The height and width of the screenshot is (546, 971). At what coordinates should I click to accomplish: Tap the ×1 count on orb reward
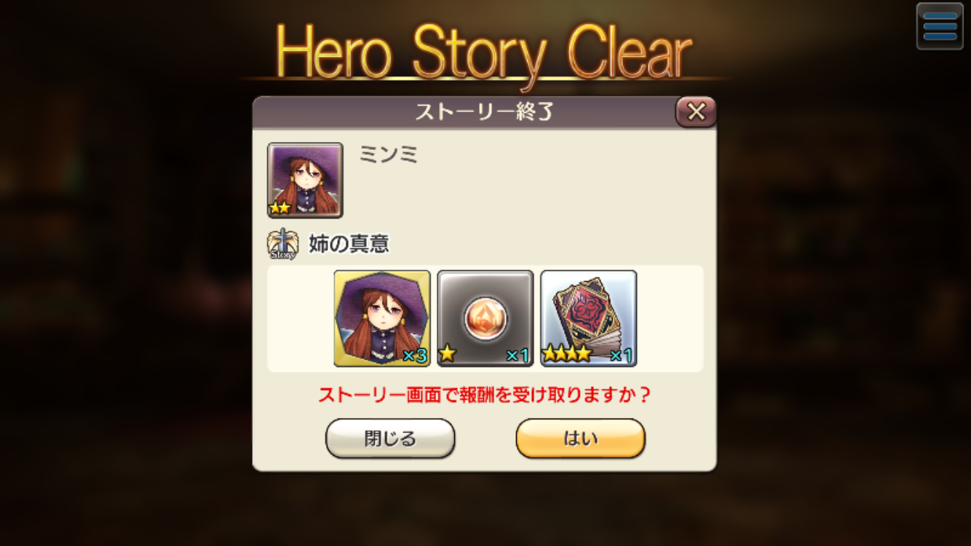pyautogui.click(x=517, y=356)
